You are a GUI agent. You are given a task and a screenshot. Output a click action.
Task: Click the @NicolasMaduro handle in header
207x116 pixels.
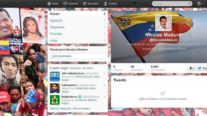163,40
